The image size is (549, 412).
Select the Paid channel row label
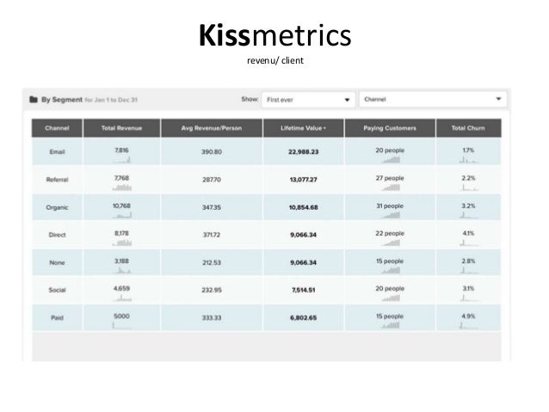click(57, 318)
